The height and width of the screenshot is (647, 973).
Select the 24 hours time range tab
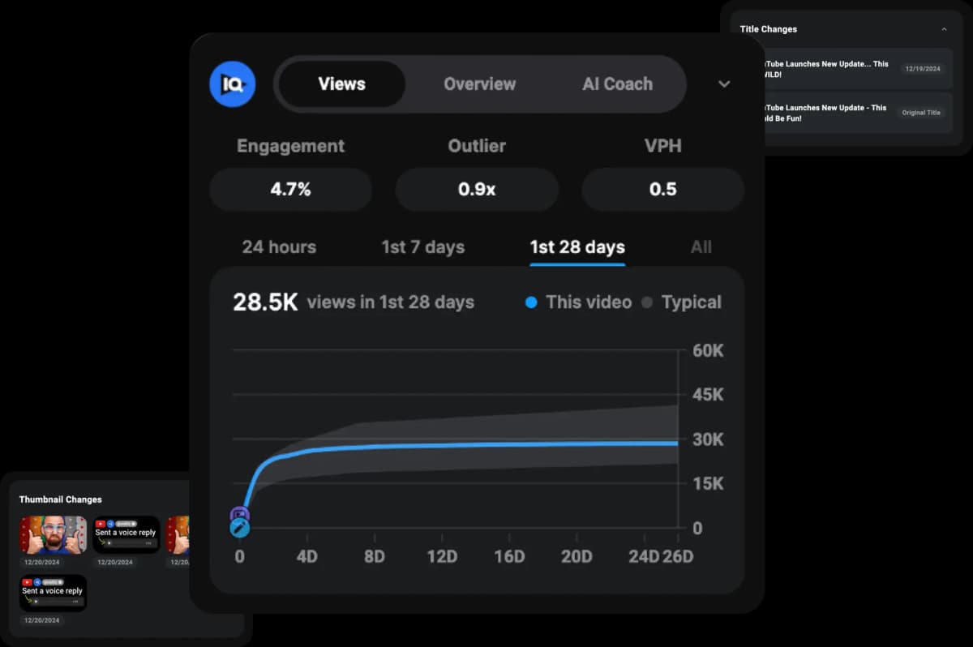point(278,246)
